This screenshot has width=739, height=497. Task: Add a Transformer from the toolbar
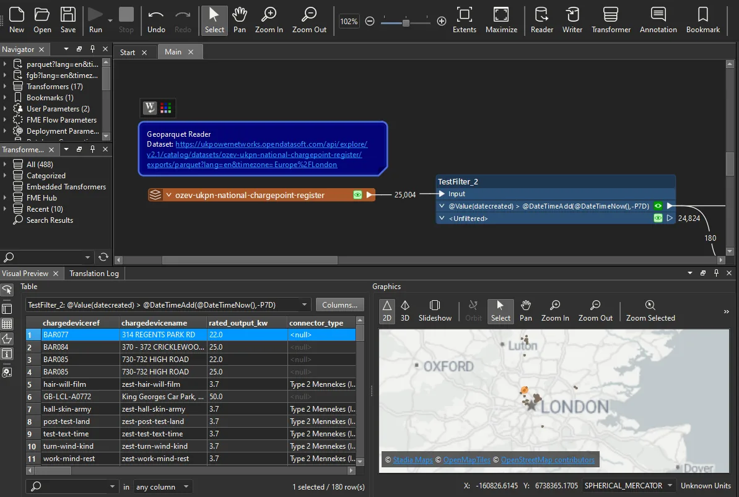[x=611, y=20]
